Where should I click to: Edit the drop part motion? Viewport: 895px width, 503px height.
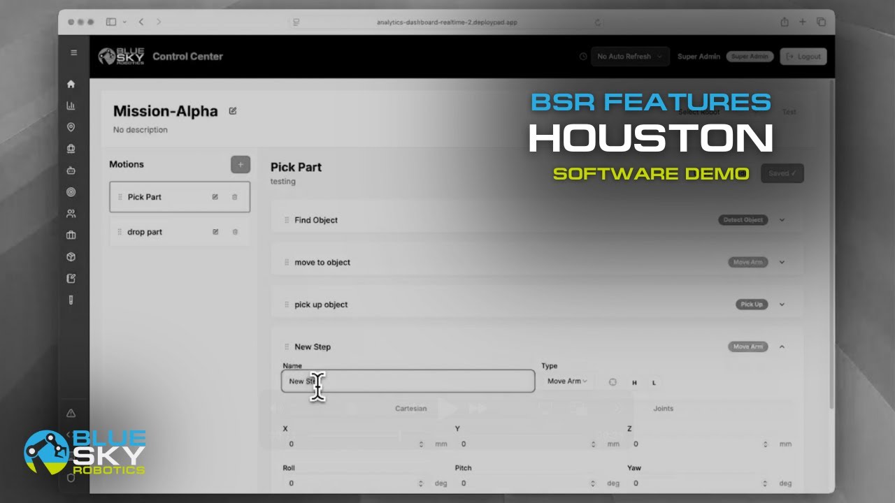pos(215,232)
